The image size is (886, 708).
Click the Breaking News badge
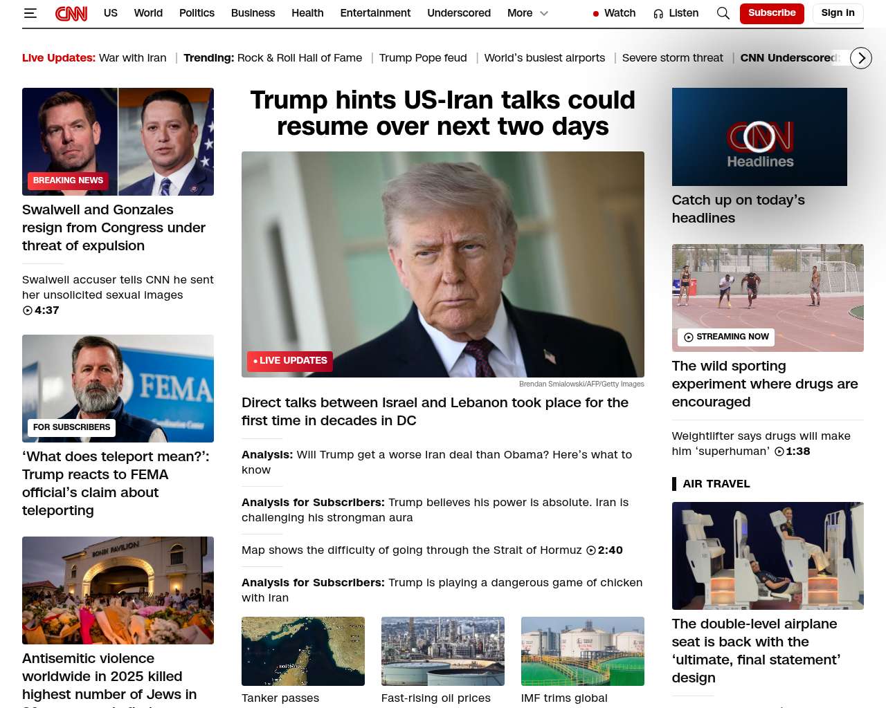68,180
